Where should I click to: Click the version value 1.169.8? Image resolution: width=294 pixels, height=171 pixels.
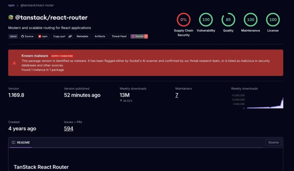coord(16,95)
